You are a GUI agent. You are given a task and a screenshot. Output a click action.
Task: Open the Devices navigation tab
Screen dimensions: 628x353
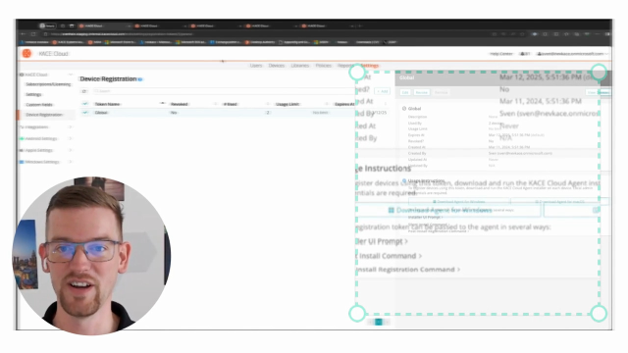tap(277, 66)
